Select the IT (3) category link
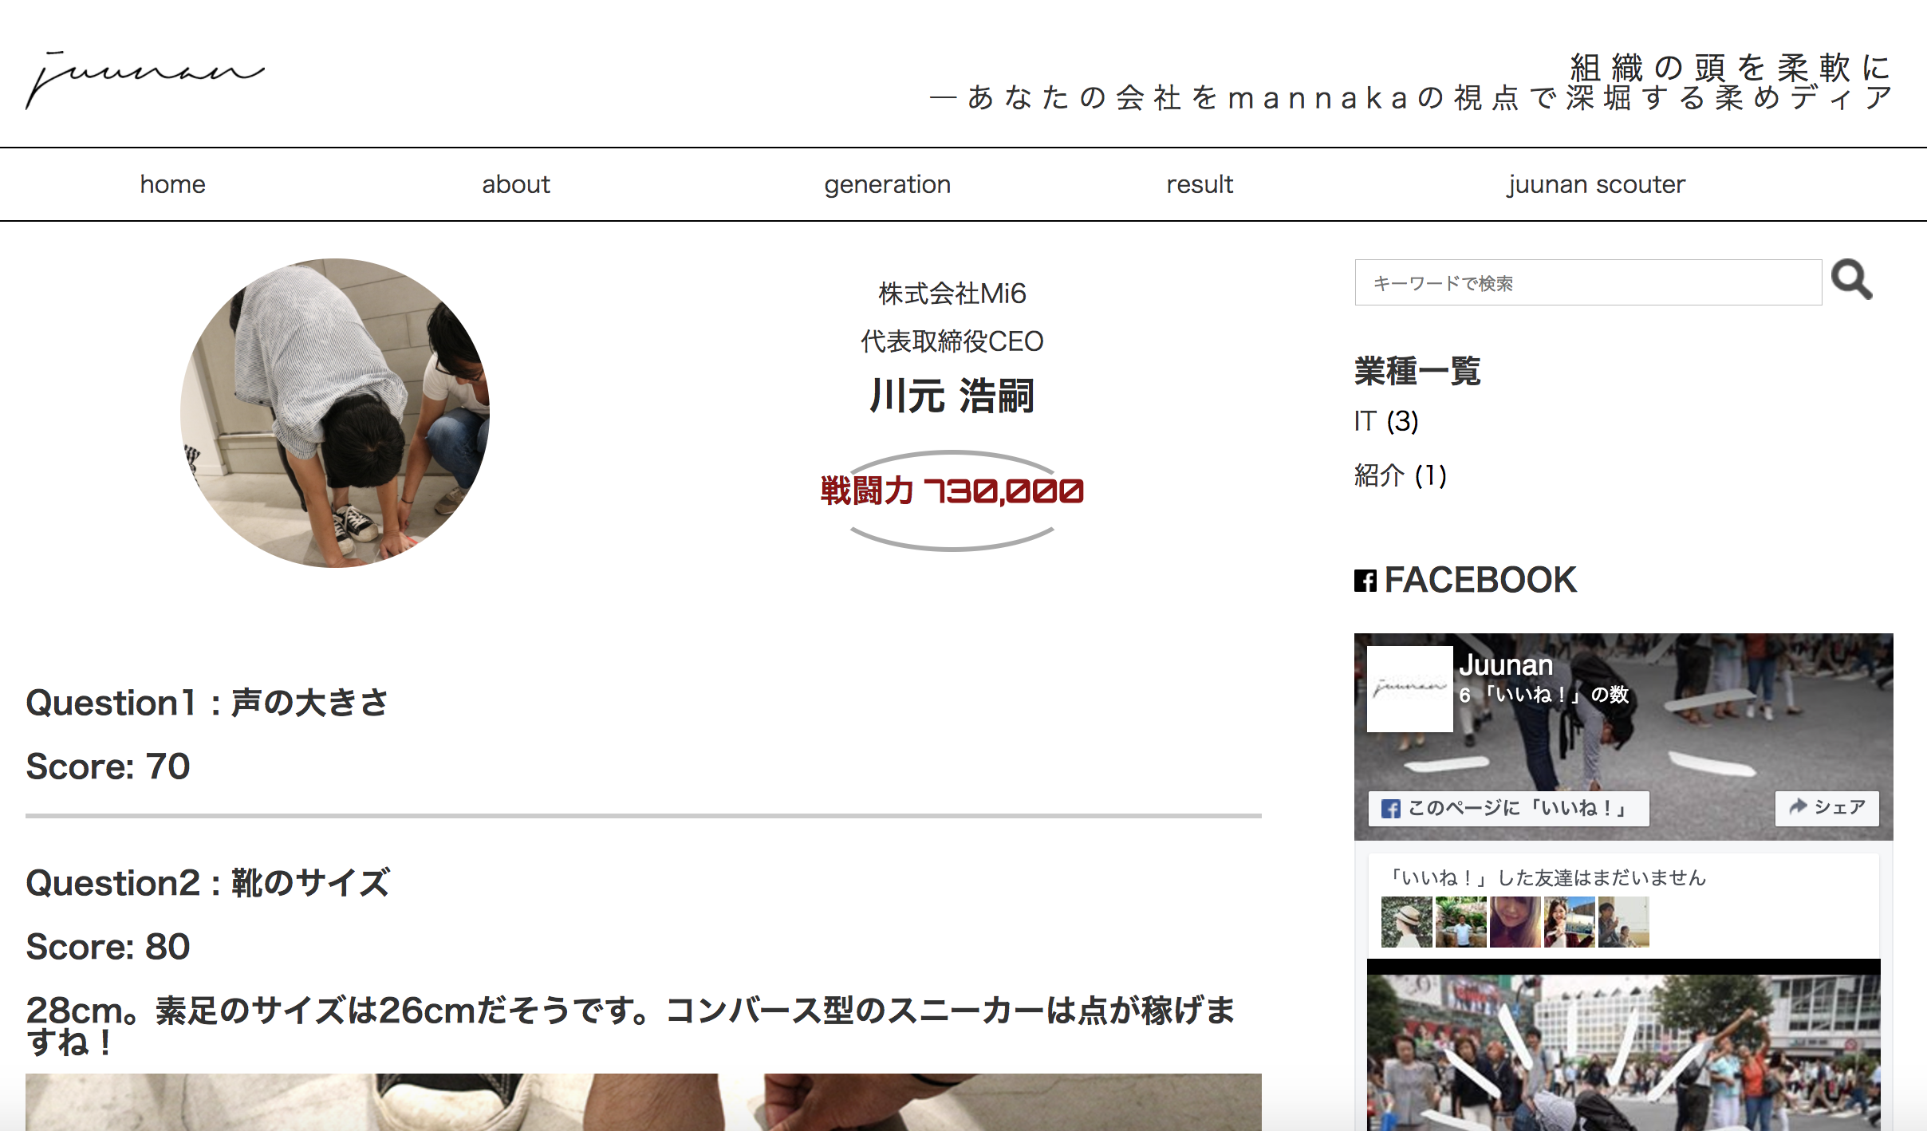The height and width of the screenshot is (1131, 1927). 1385,421
